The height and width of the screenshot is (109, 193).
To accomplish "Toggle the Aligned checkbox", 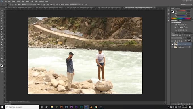I will coord(60,5).
